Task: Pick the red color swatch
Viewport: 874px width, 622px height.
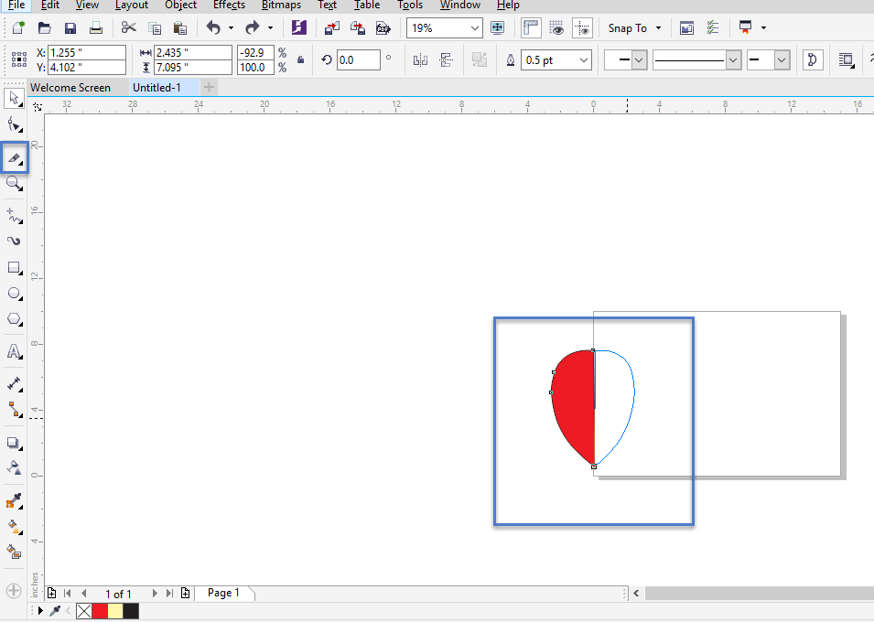Action: coord(99,610)
